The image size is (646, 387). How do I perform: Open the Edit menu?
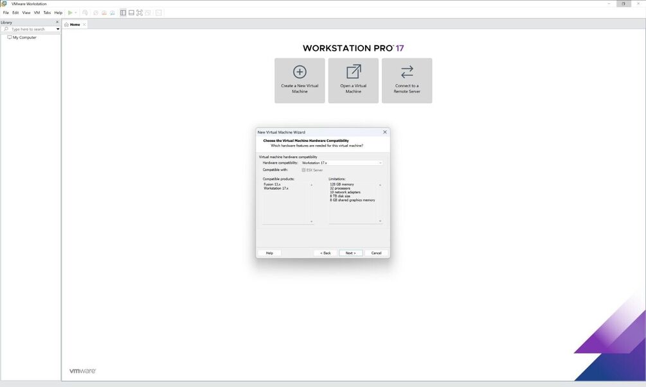pyautogui.click(x=15, y=13)
